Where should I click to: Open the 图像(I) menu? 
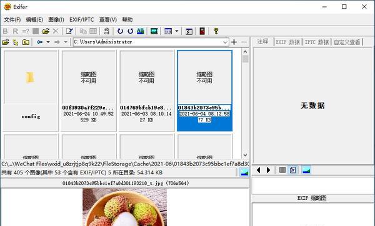click(x=56, y=19)
